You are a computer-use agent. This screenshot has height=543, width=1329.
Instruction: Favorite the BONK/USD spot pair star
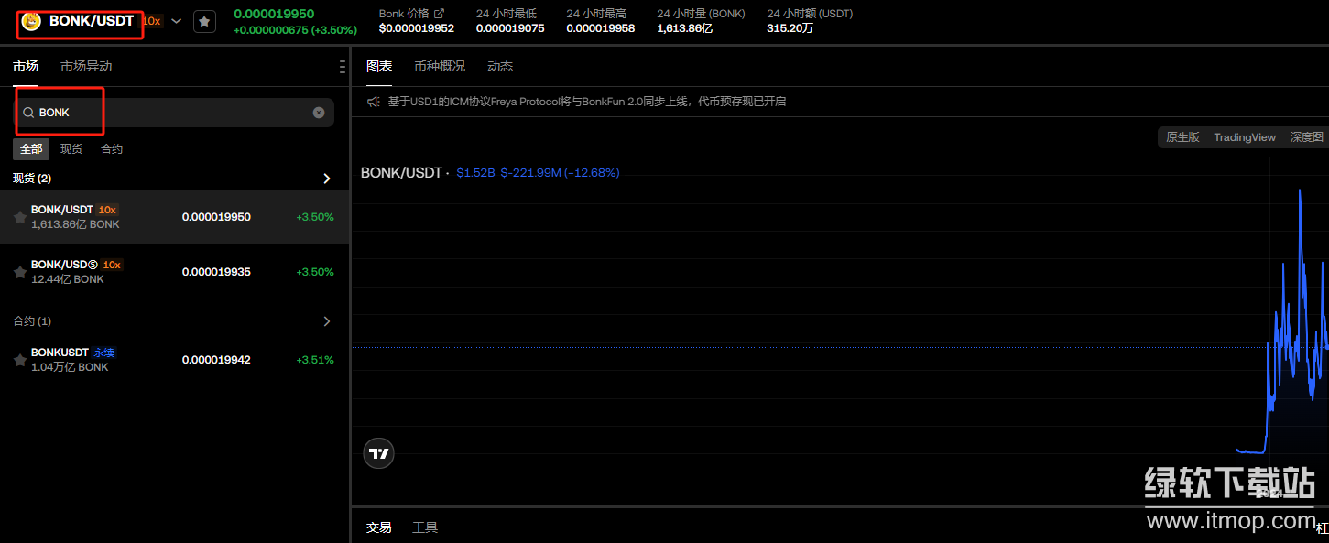pyautogui.click(x=19, y=272)
